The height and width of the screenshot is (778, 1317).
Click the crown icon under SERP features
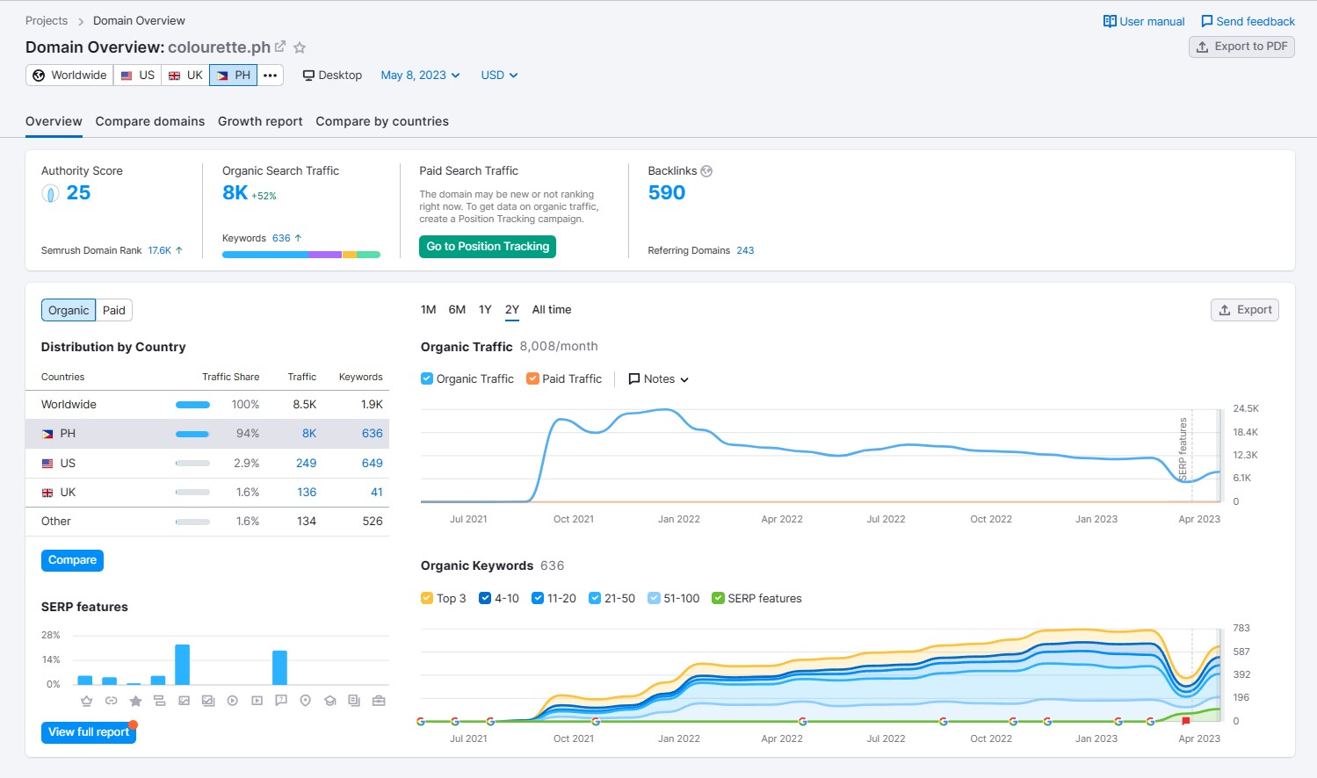click(86, 701)
